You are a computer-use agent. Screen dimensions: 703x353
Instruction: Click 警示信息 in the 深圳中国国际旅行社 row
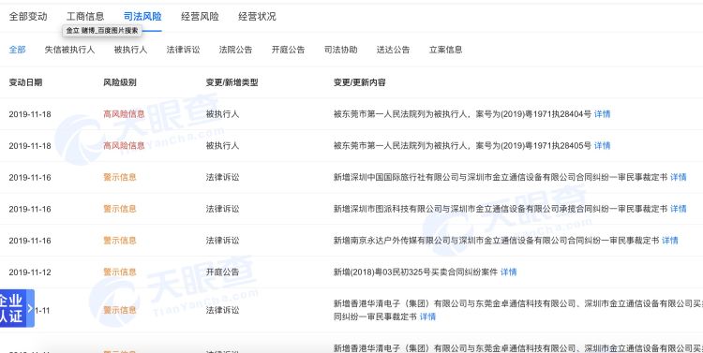click(120, 177)
